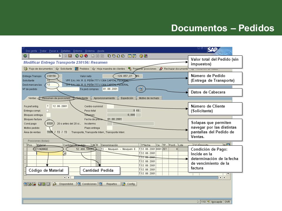Image resolution: width=282 pixels, height=211 pixels.
Task: Open system info dropdown next to 110
Action: tap(208, 202)
